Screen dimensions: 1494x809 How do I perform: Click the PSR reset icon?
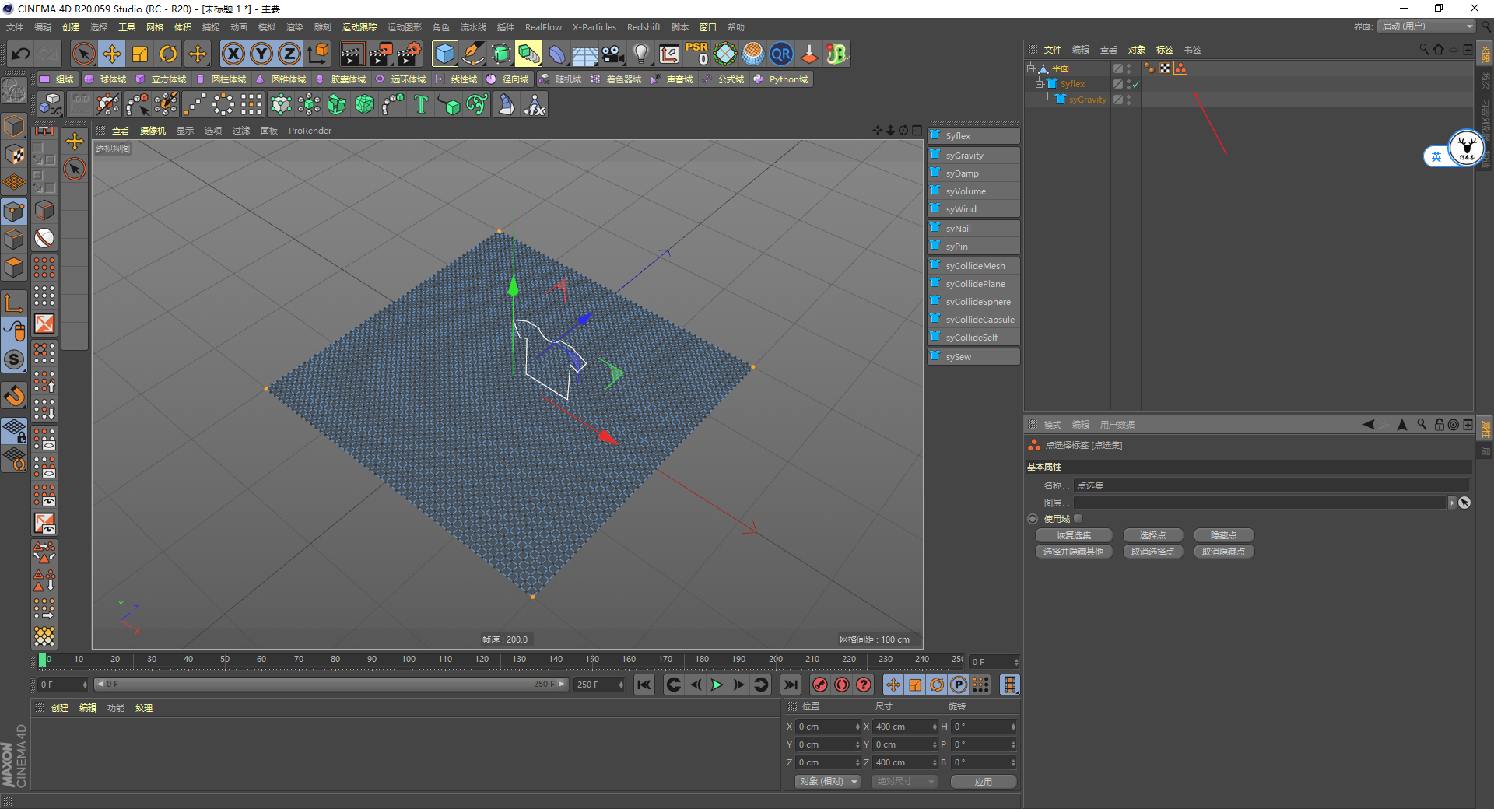click(696, 54)
